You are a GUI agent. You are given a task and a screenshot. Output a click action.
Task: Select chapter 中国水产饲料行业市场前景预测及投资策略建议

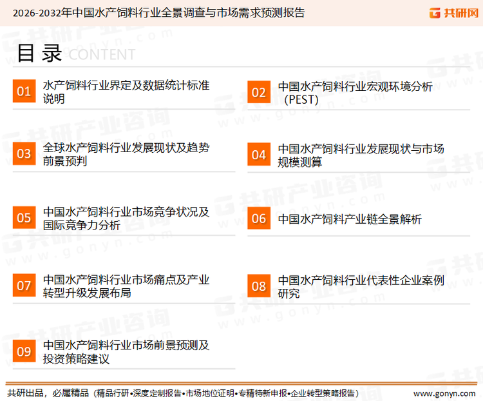[x=126, y=352]
